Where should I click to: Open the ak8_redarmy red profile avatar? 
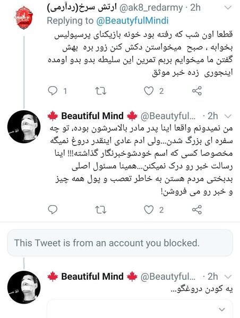(x=24, y=17)
